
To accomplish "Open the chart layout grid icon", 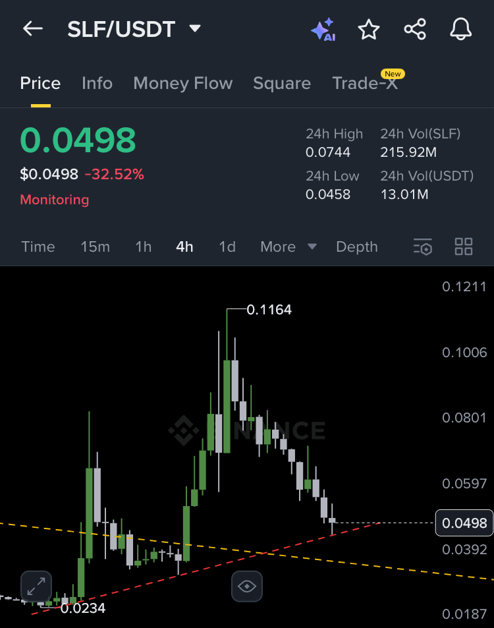I will [464, 246].
